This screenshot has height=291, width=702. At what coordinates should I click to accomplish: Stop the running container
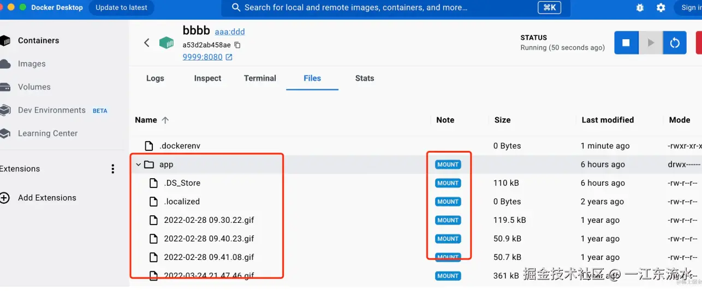(x=626, y=43)
